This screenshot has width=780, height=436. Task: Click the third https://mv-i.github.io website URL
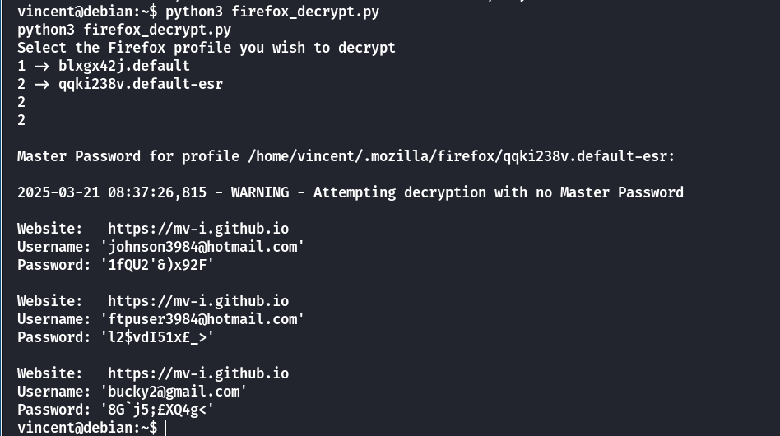pyautogui.click(x=198, y=373)
